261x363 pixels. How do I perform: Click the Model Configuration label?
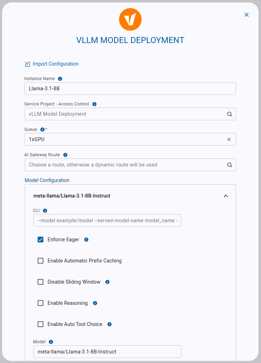click(x=47, y=180)
